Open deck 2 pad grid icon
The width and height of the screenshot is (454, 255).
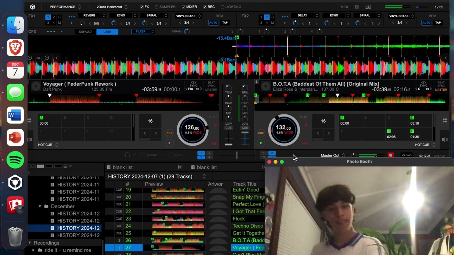tap(445, 120)
